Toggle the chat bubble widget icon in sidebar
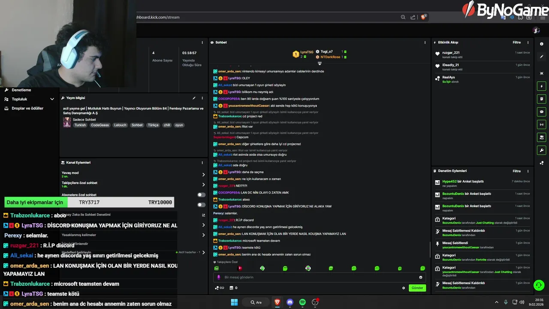Screen dimensions: 549x309 pos(541,112)
